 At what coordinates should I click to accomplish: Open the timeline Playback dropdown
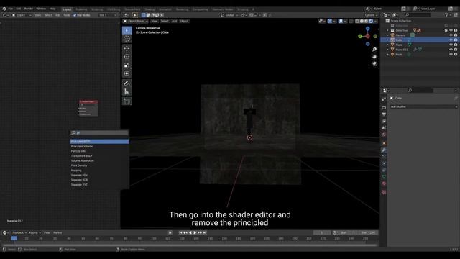tap(19, 232)
